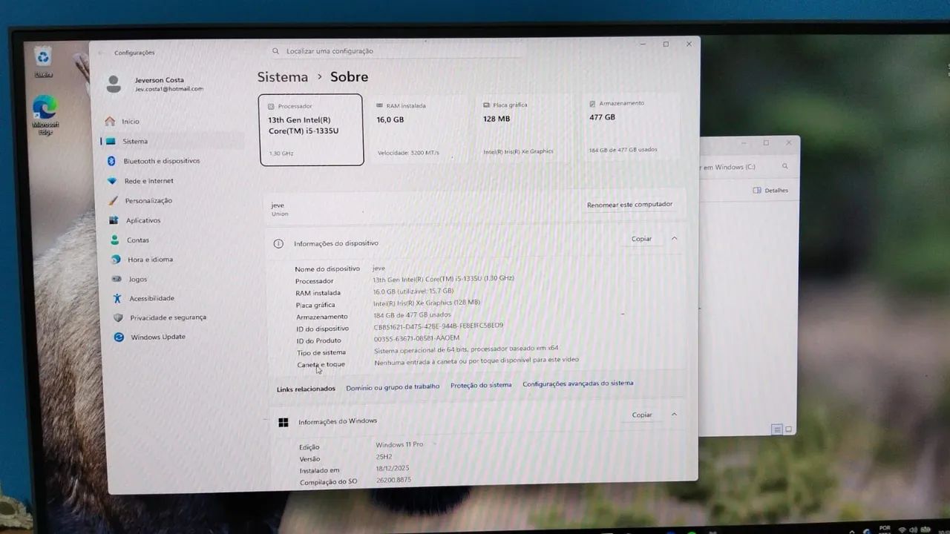Image resolution: width=950 pixels, height=534 pixels.
Task: Click the RAM value 16,0 GB (utilizável: 15,7 GB)
Action: (413, 291)
